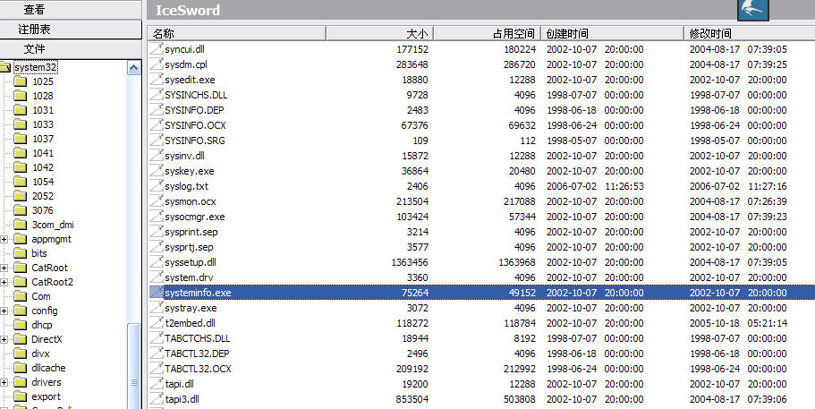Click the file icon beside syslog.txt

[x=157, y=186]
